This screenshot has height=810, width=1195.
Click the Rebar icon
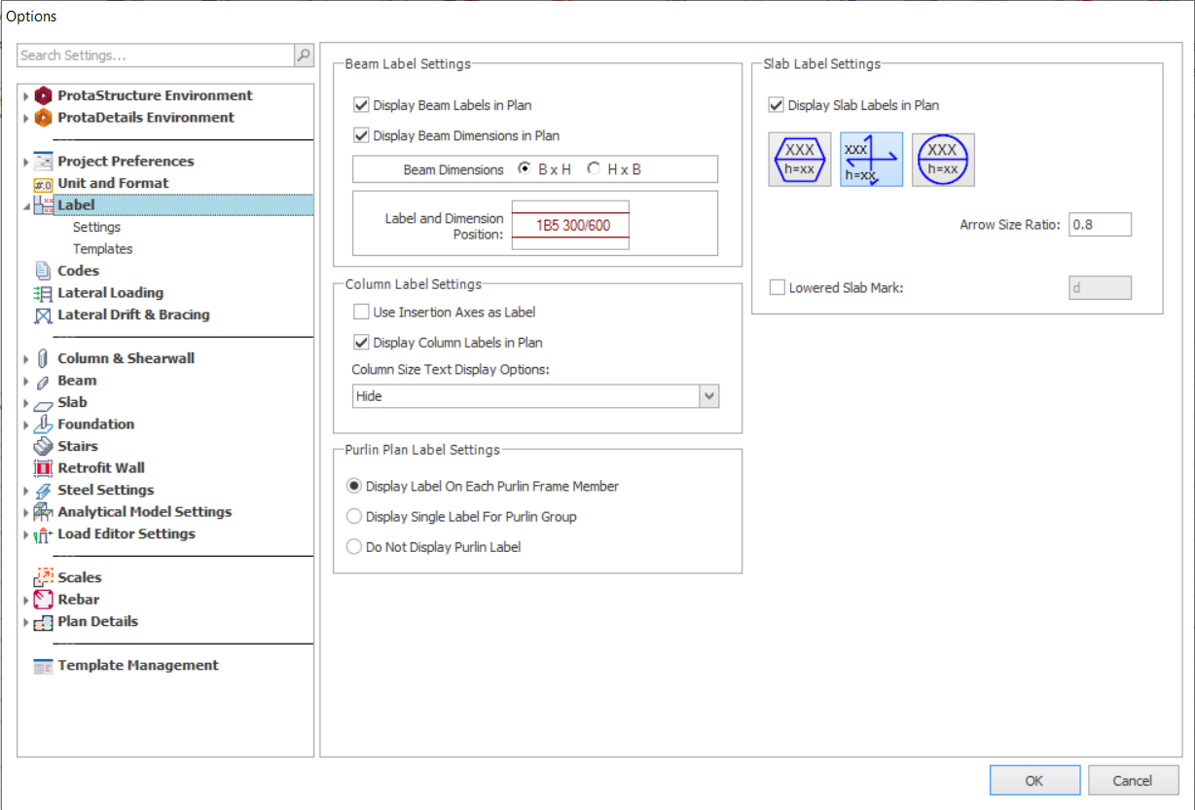(43, 600)
